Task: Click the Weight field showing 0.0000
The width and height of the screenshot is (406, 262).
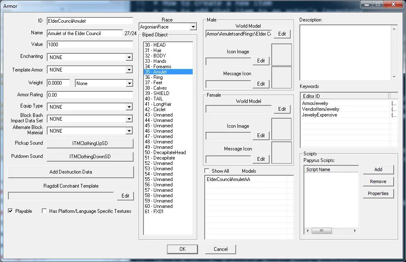Action: [58, 83]
